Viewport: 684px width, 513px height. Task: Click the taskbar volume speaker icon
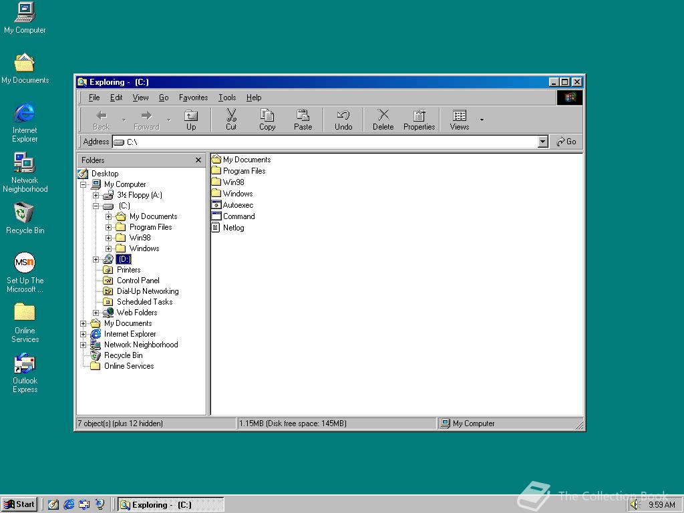635,505
